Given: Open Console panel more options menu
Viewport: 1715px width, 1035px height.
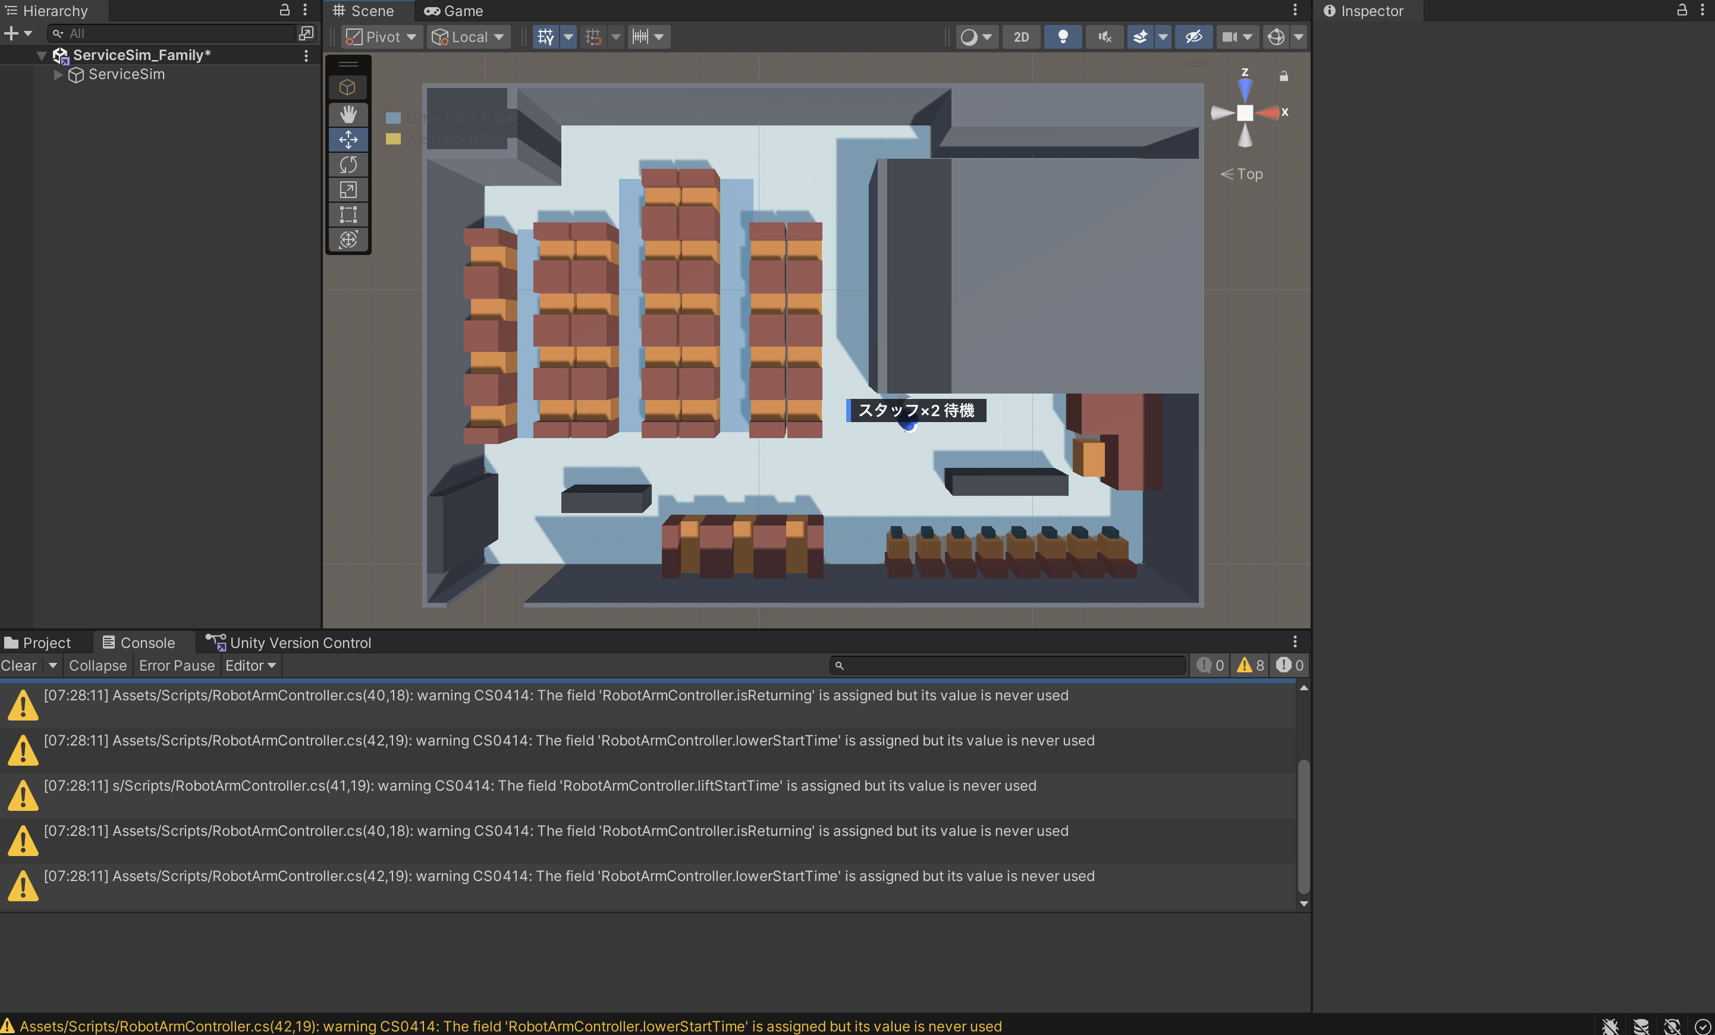Looking at the screenshot, I should pyautogui.click(x=1295, y=641).
